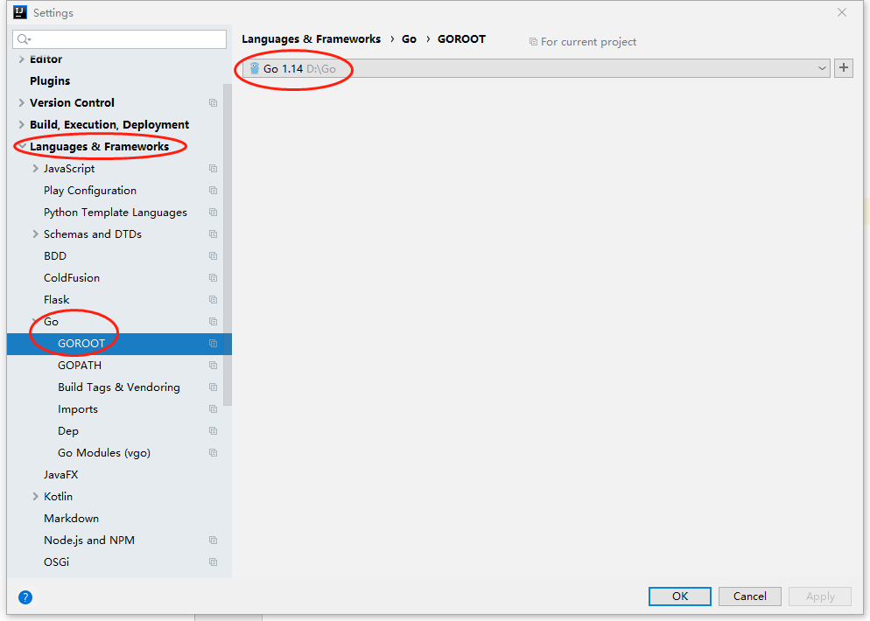The width and height of the screenshot is (870, 621).
Task: Click the plus button to add SDK
Action: 843,68
